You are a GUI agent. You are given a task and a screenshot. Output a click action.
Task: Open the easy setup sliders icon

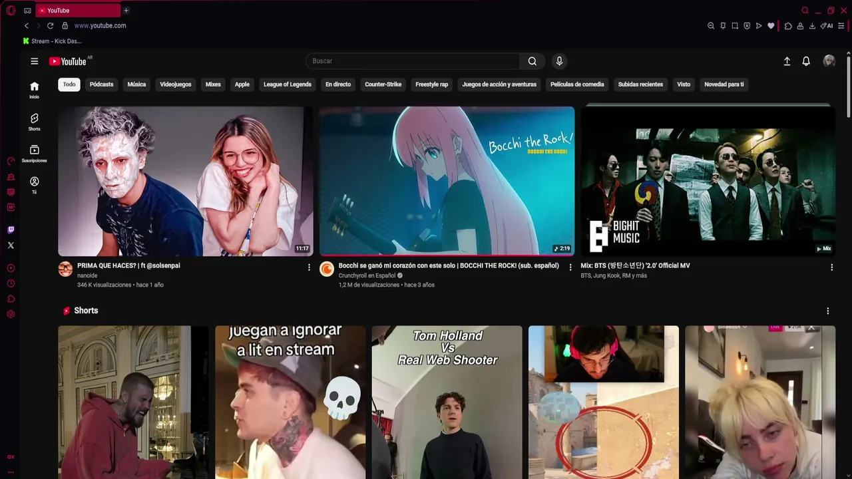tap(841, 26)
